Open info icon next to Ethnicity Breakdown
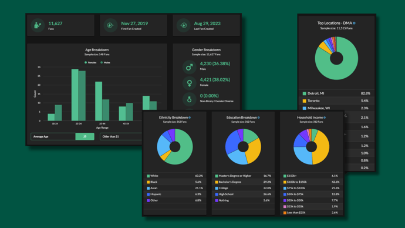The image size is (405, 228). 190,118
